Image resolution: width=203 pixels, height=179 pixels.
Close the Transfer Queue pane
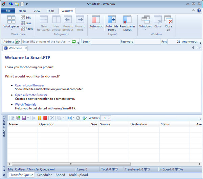4,175
